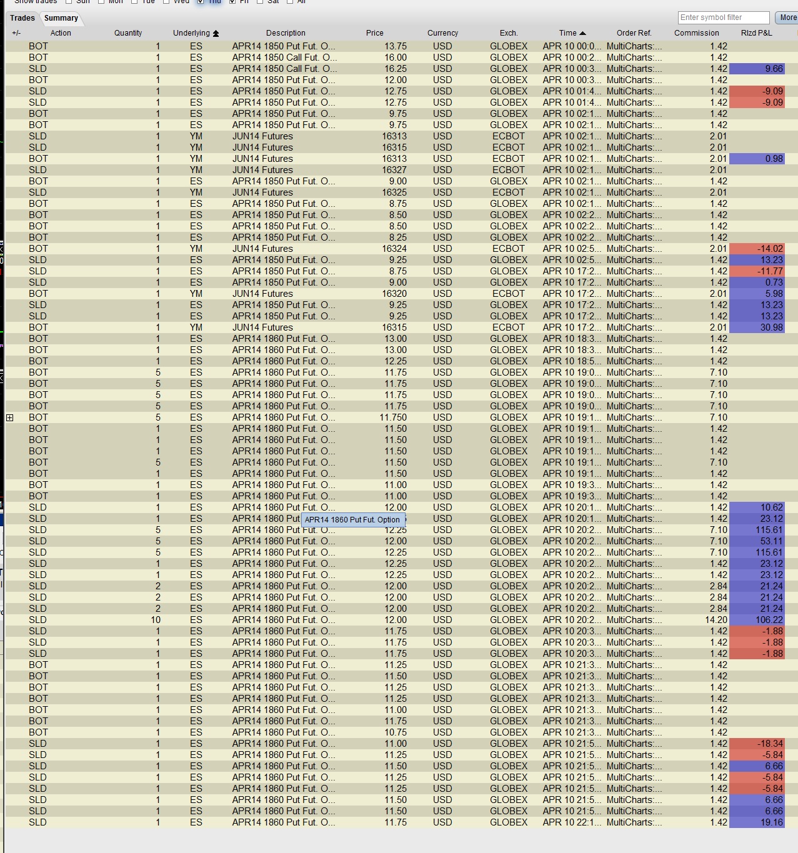Click the price cell 10.75
Screen dimensions: 798x853
(x=396, y=732)
